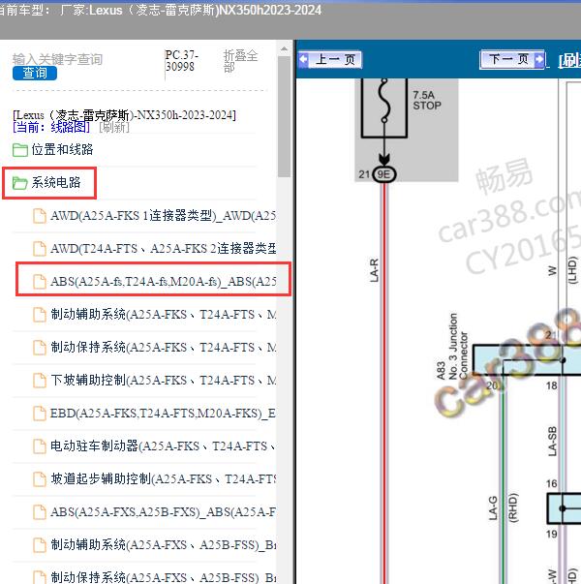
Task: Click the document icon beside ABS(A25A-fs,T24A-fs
Action: [x=40, y=282]
